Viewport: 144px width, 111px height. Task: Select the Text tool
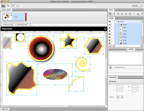coord(142,14)
